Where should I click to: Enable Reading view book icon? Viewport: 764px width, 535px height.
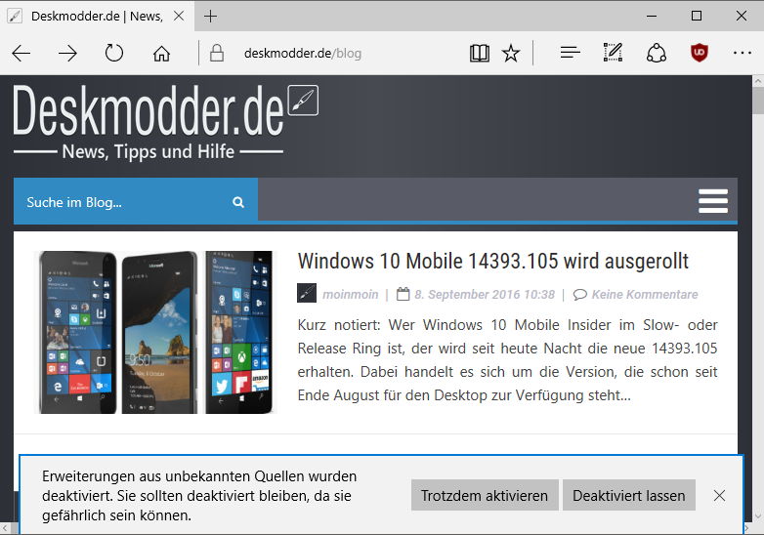coord(480,53)
